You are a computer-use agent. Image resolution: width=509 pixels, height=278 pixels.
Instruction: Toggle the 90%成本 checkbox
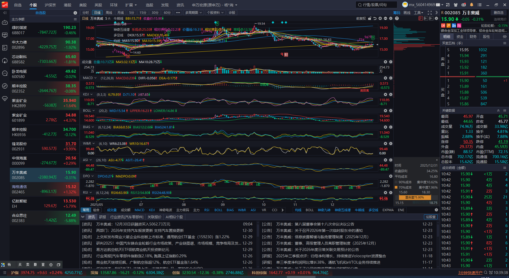pyautogui.click(x=396, y=182)
